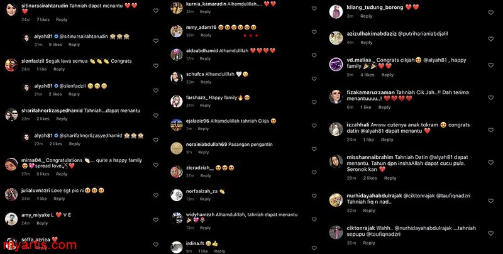
Task: Like ciktonrajak's comment with heart icon
Action: [x=491, y=233]
